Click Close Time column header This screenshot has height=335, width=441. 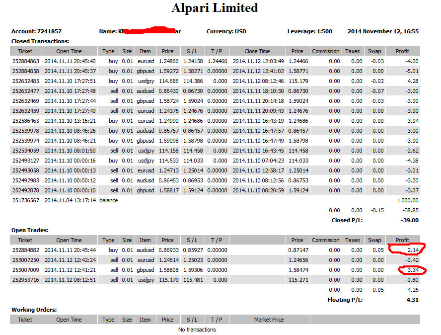[x=257, y=51]
